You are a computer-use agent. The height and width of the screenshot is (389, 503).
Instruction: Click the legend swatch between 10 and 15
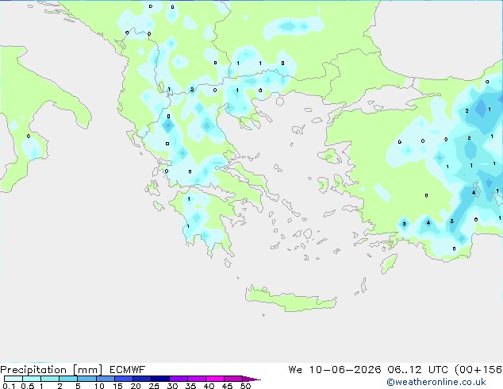coord(106,379)
